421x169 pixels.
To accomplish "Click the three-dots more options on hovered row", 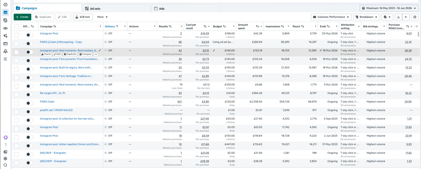I will pos(96,54).
